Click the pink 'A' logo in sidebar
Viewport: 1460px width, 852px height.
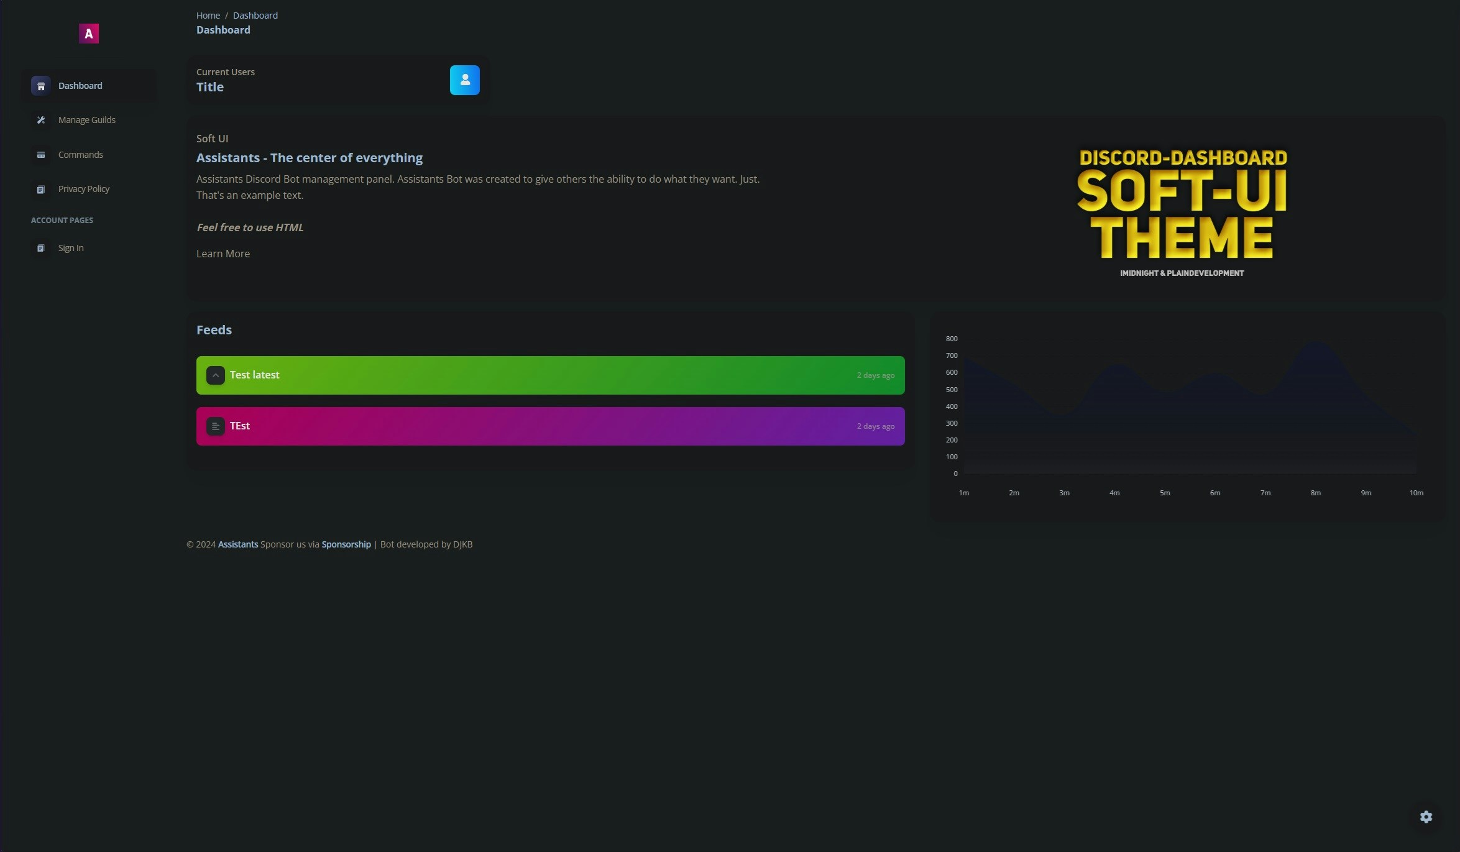coord(88,34)
